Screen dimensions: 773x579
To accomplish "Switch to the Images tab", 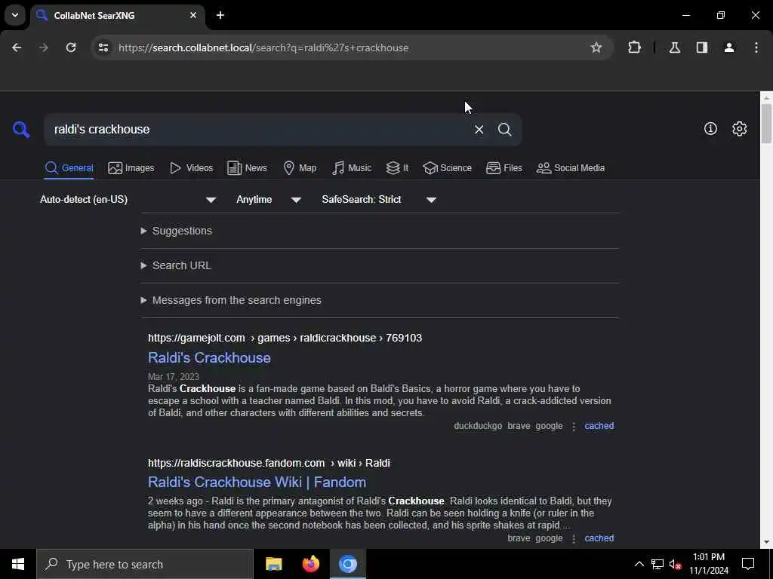I will 131,168.
